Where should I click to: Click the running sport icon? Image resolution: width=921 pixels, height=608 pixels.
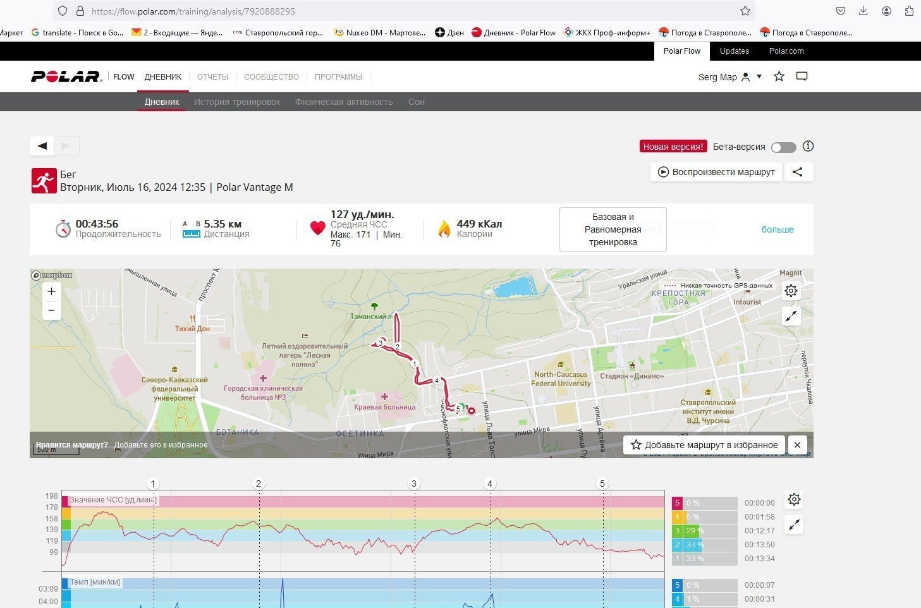coord(44,181)
